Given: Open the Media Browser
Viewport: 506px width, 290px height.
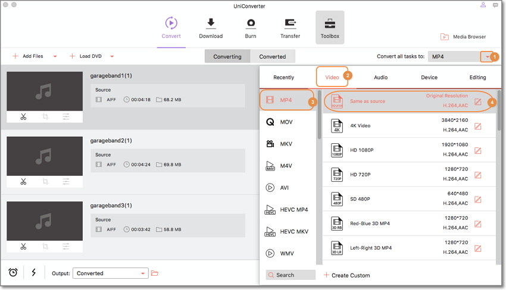Looking at the screenshot, I should 463,37.
